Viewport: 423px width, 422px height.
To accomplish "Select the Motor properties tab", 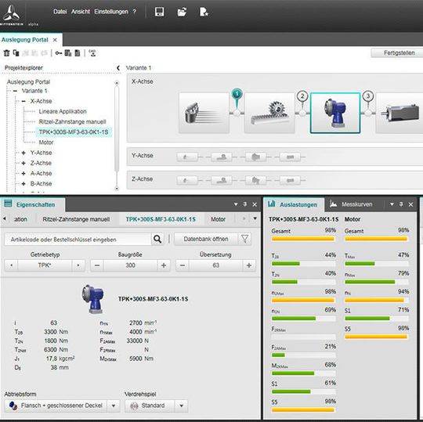I will pyautogui.click(x=219, y=219).
